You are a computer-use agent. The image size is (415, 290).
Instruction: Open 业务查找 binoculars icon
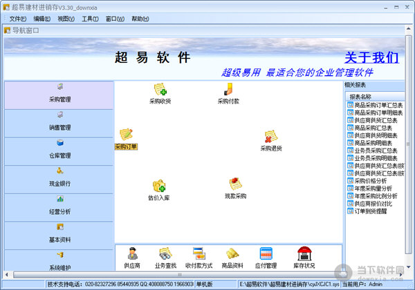165,253
